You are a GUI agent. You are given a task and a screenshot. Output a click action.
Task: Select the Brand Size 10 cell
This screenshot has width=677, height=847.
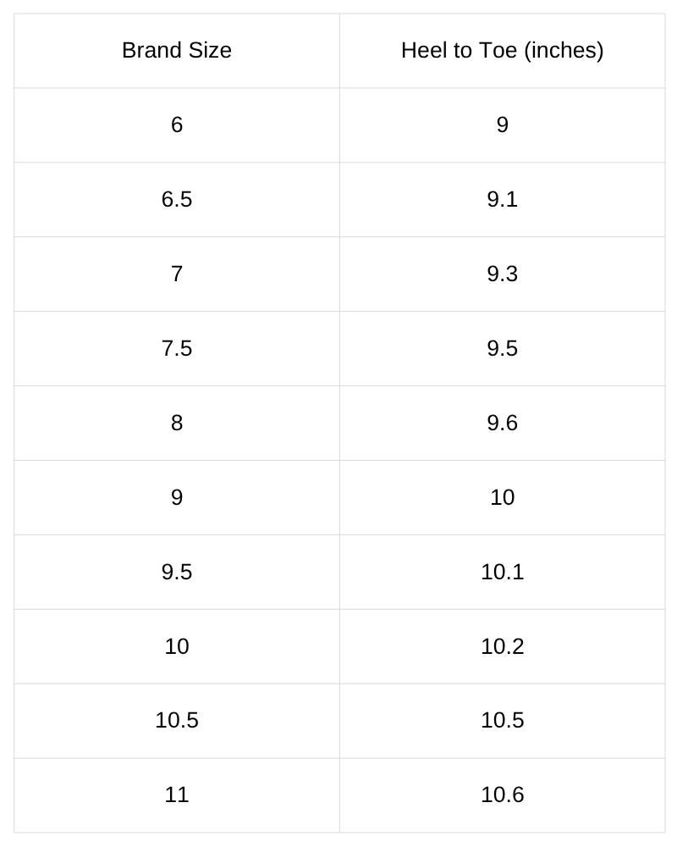click(x=177, y=646)
